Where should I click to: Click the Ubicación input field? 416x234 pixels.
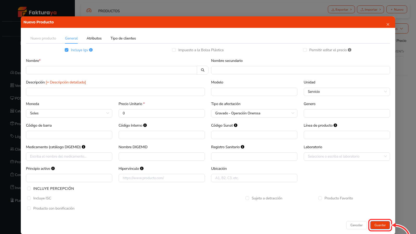(254, 178)
